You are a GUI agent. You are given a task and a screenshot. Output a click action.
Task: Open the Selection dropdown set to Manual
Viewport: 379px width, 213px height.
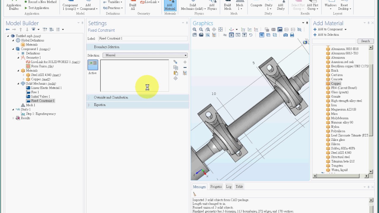click(x=145, y=55)
